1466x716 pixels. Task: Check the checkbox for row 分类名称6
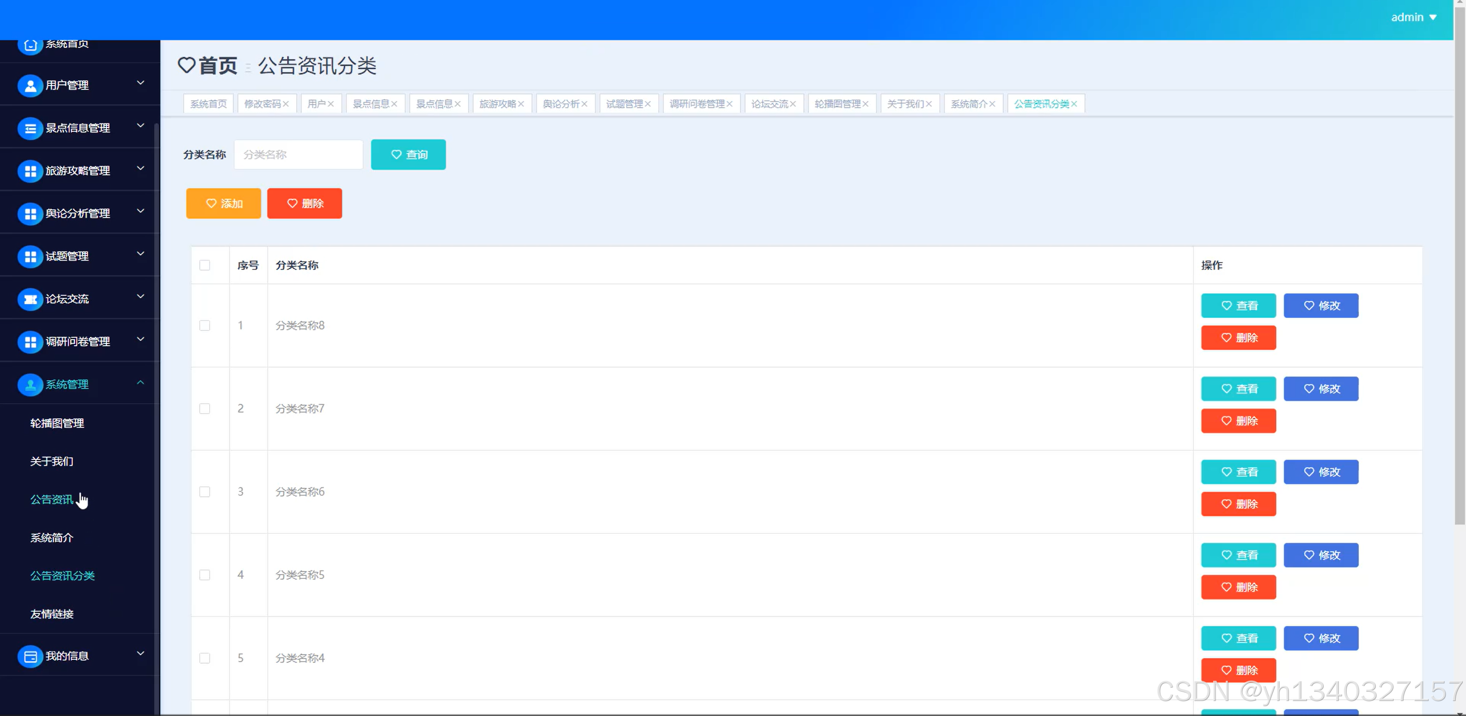tap(205, 492)
